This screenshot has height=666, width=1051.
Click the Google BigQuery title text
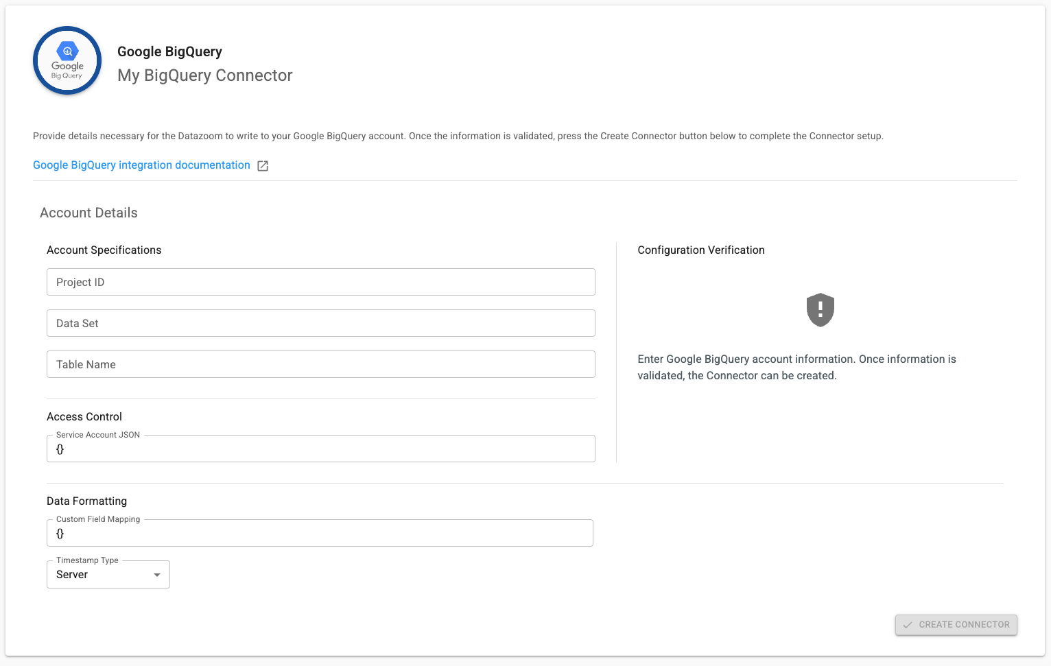169,51
